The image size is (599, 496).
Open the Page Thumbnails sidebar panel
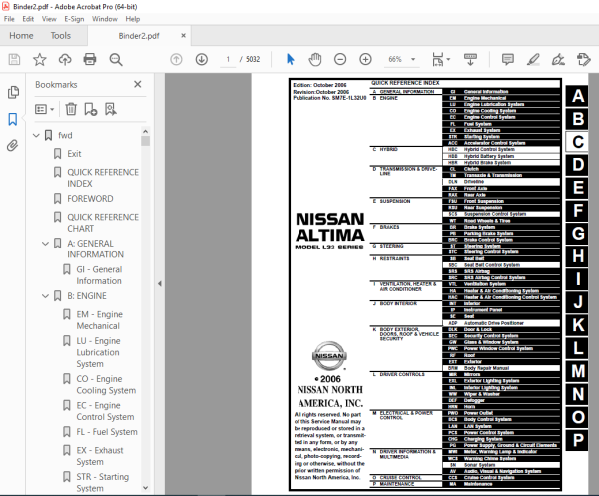tap(13, 92)
